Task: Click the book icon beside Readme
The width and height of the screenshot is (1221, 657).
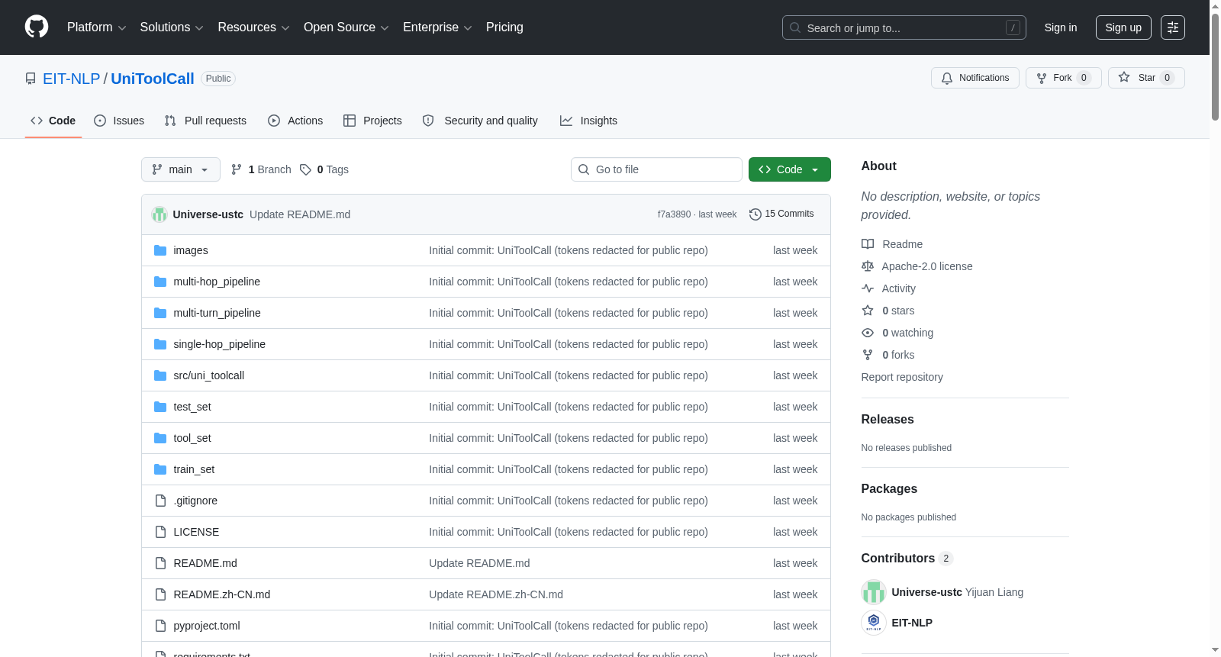Action: pos(868,244)
